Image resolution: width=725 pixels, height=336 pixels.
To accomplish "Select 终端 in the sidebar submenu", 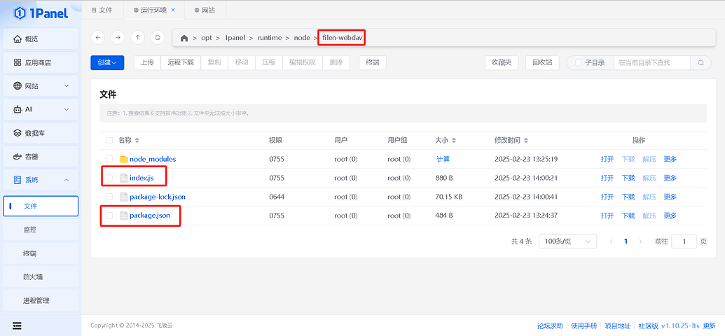I will (41, 253).
